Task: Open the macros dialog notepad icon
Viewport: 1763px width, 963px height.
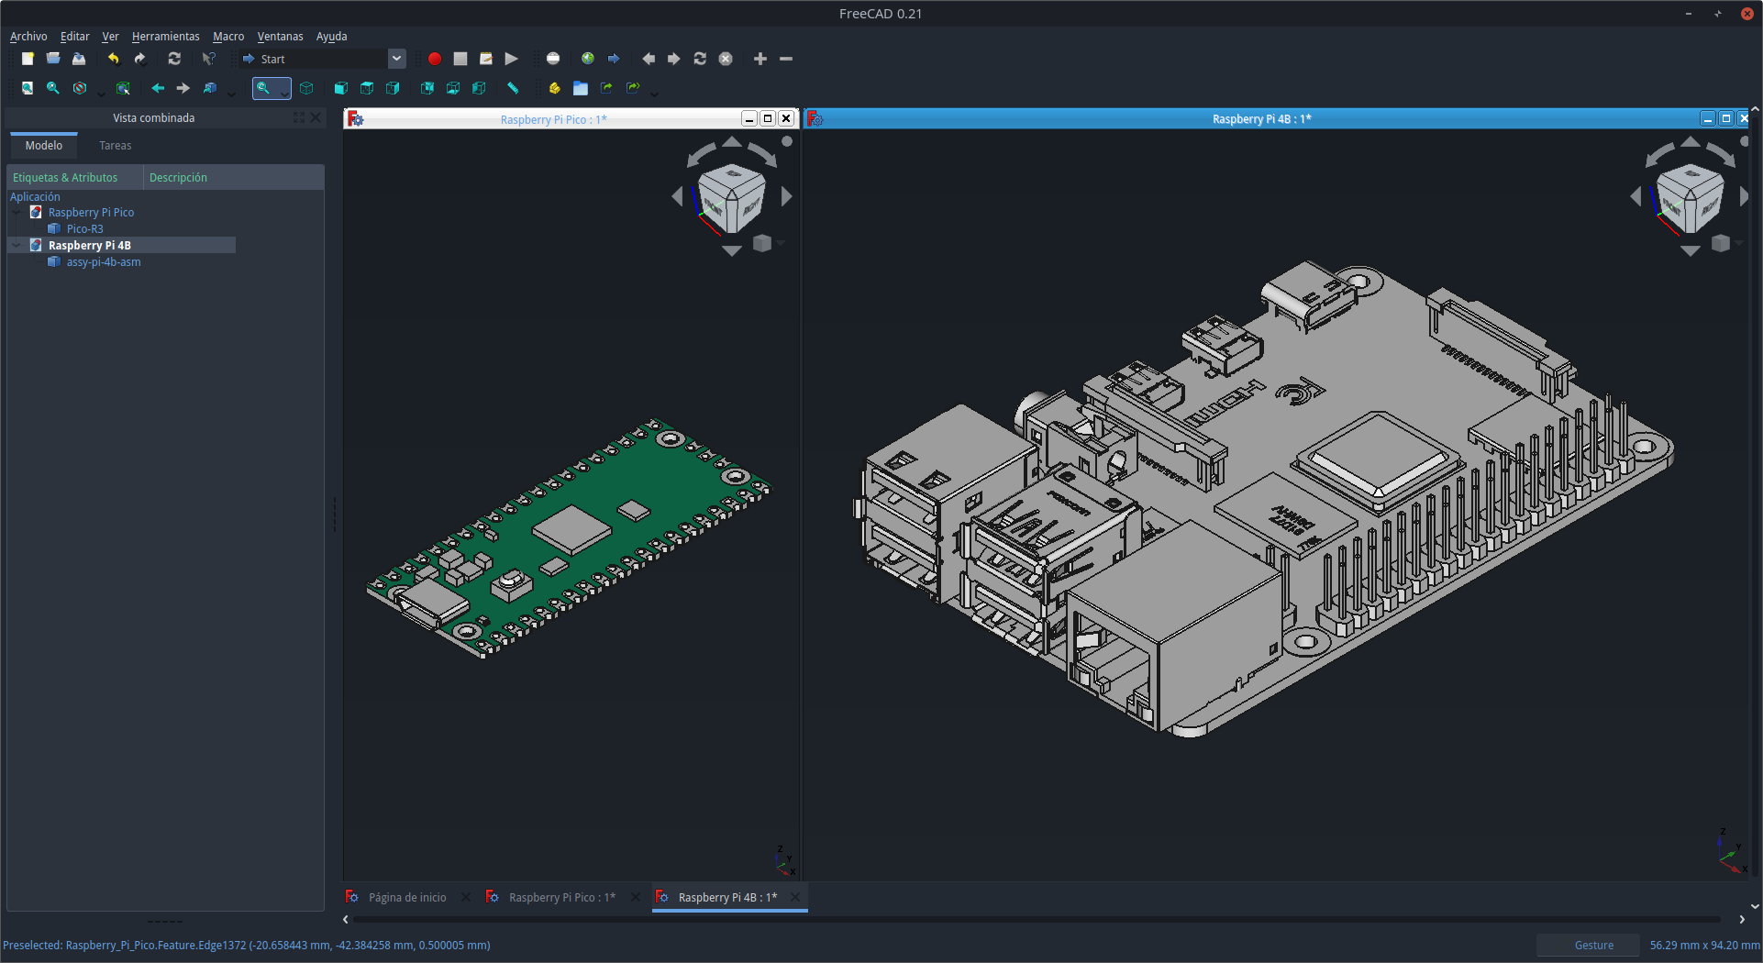Action: (x=486, y=59)
